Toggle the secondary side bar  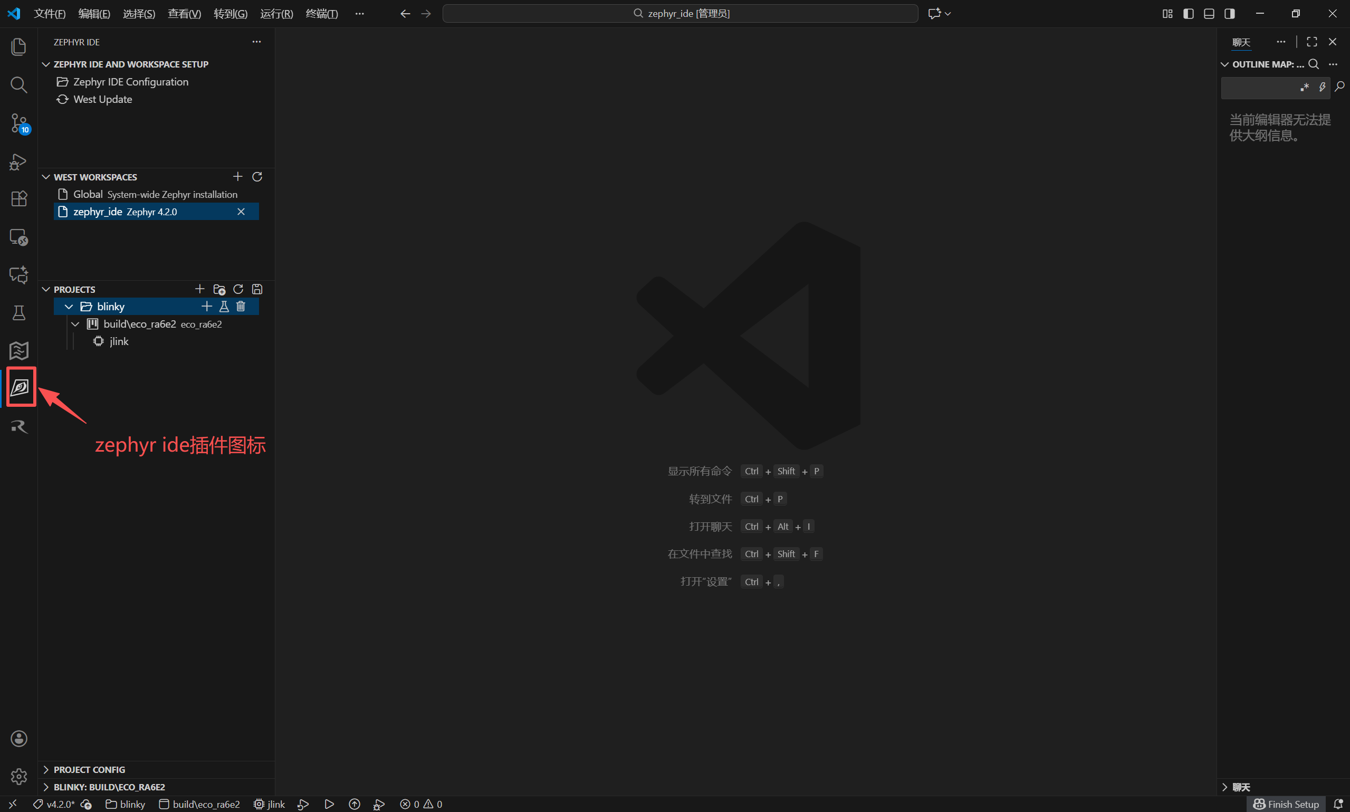[x=1230, y=14]
